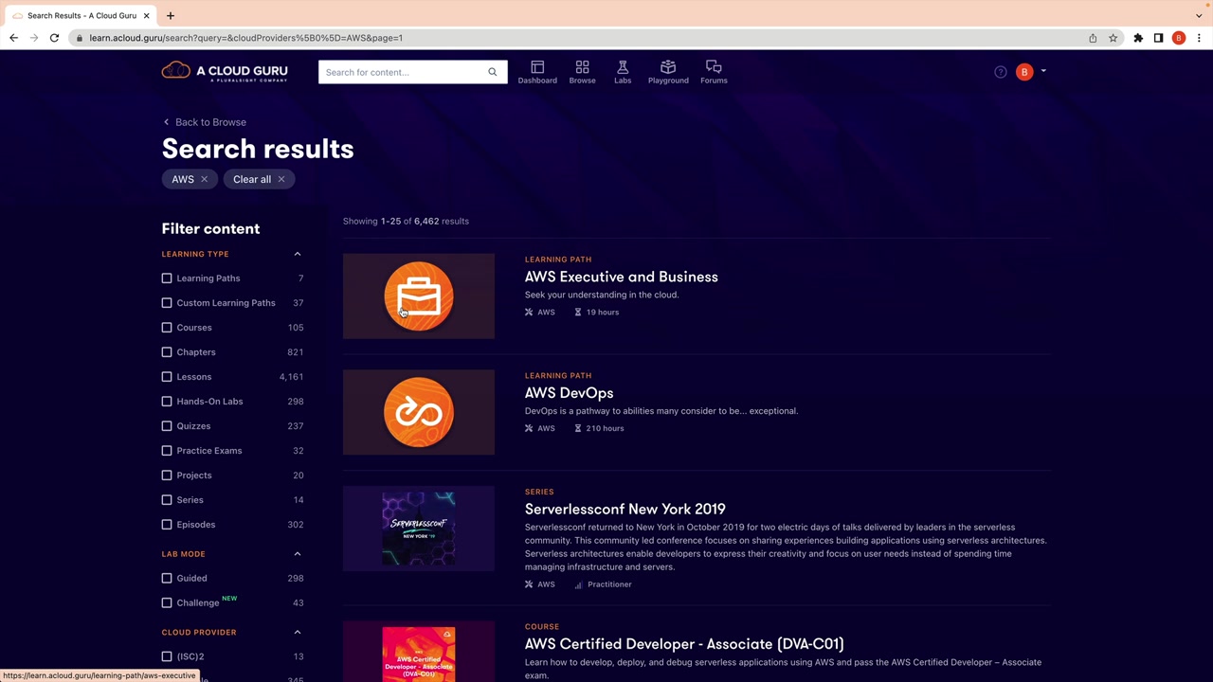The width and height of the screenshot is (1213, 682).
Task: Select the Lessons filter checkbox
Action: click(x=167, y=377)
